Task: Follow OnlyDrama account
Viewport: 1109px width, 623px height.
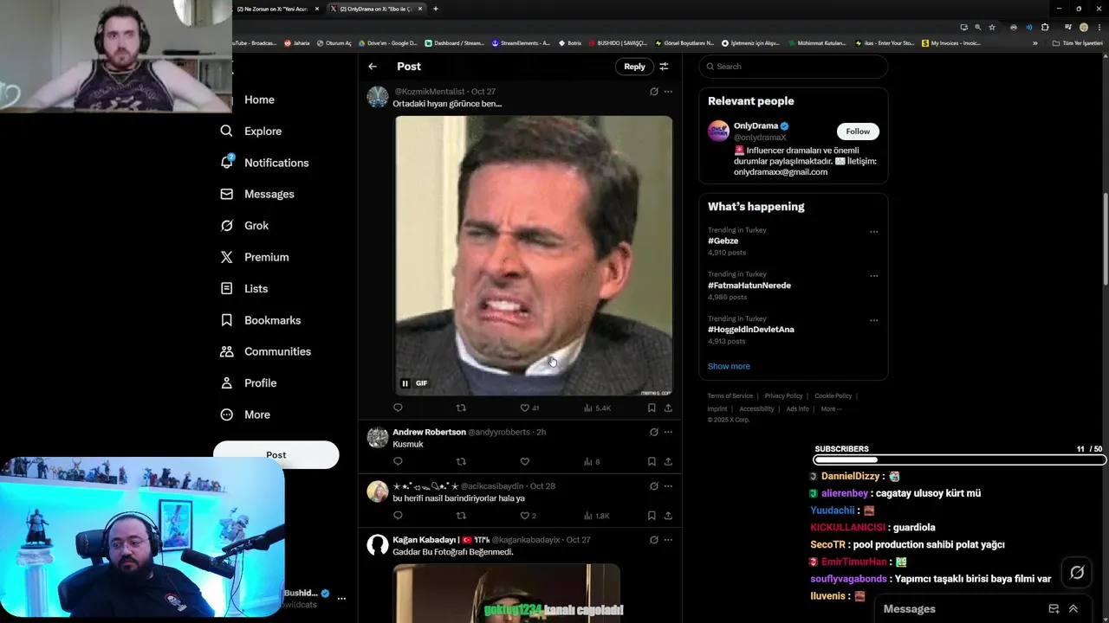Action: (x=858, y=132)
